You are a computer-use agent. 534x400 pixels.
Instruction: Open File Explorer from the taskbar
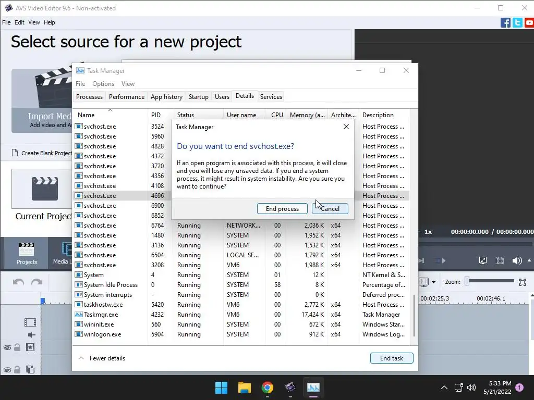pyautogui.click(x=244, y=387)
